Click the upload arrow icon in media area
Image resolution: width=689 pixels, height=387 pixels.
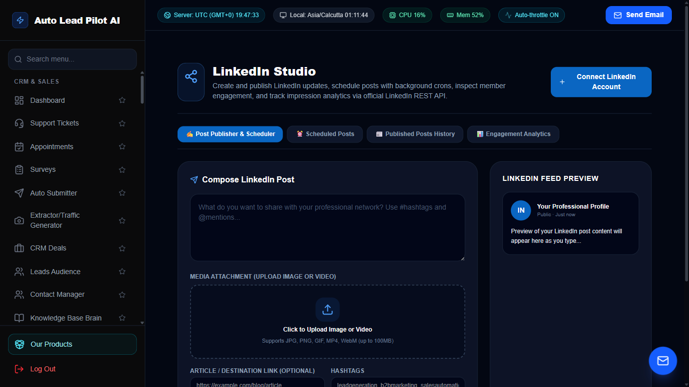pyautogui.click(x=328, y=309)
